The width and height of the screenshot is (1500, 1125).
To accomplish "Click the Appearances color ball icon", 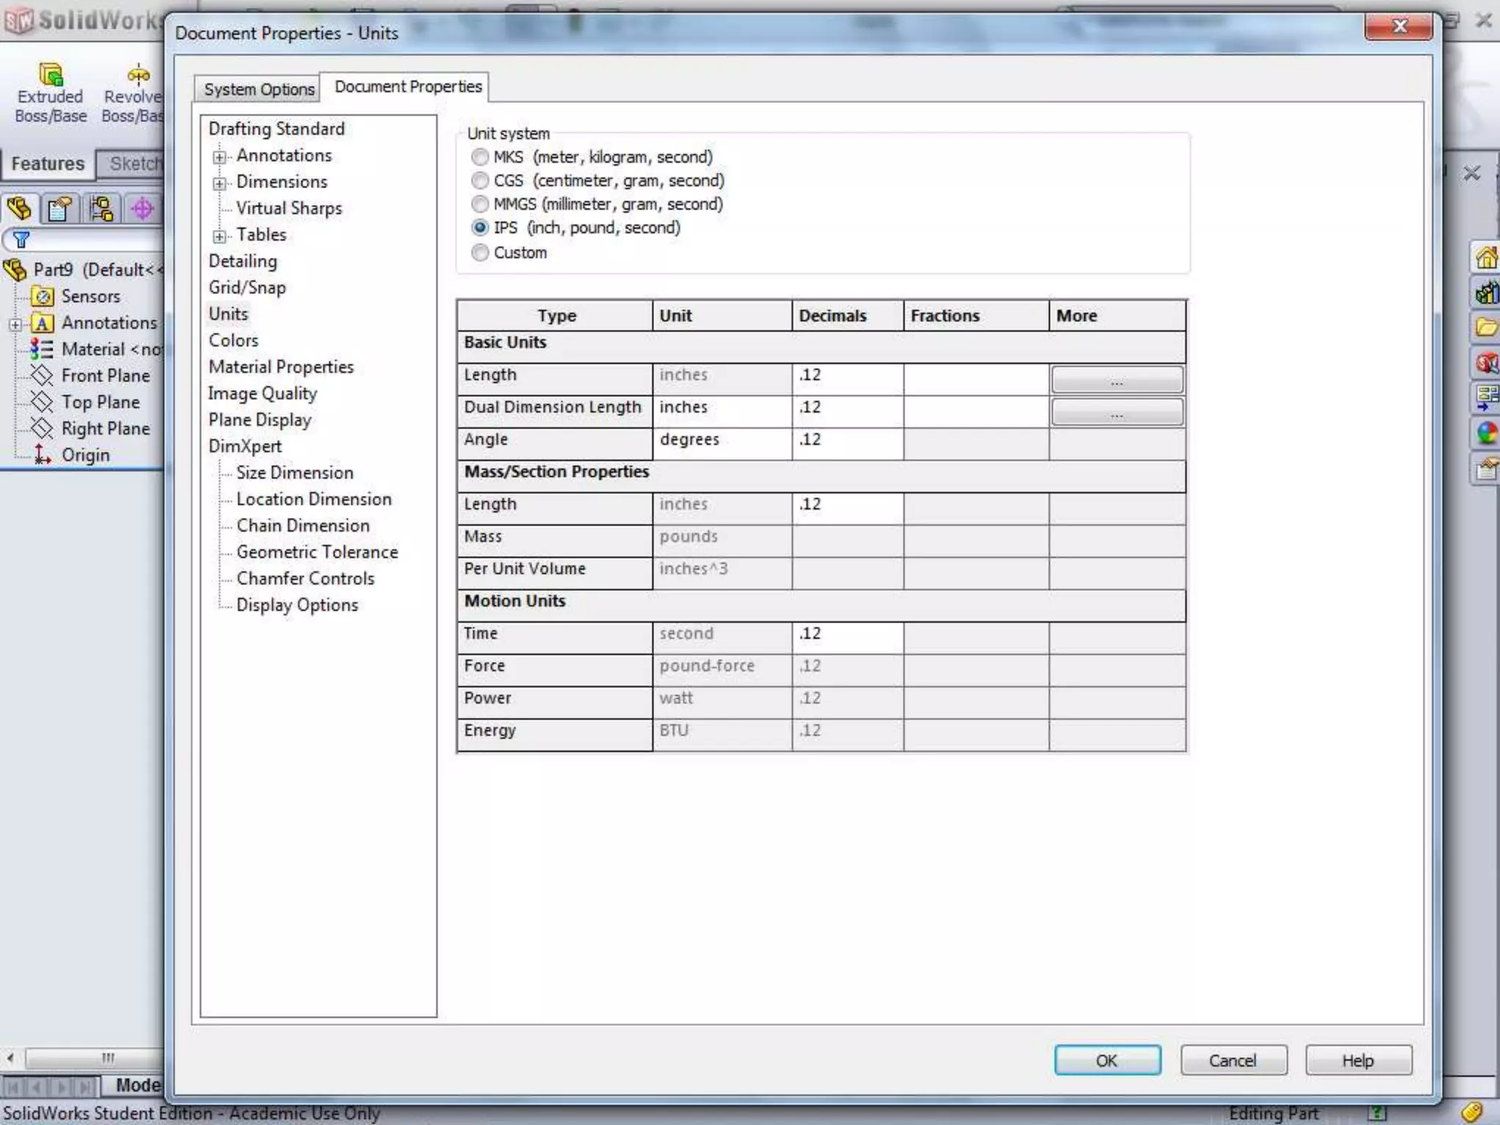I will (1487, 434).
